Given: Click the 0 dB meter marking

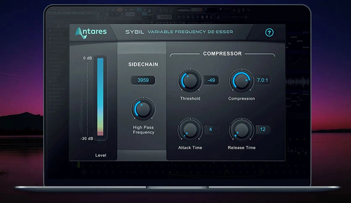Looking at the screenshot, I should point(87,58).
